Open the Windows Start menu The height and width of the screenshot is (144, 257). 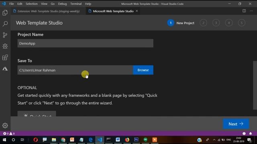click(x=4, y=140)
